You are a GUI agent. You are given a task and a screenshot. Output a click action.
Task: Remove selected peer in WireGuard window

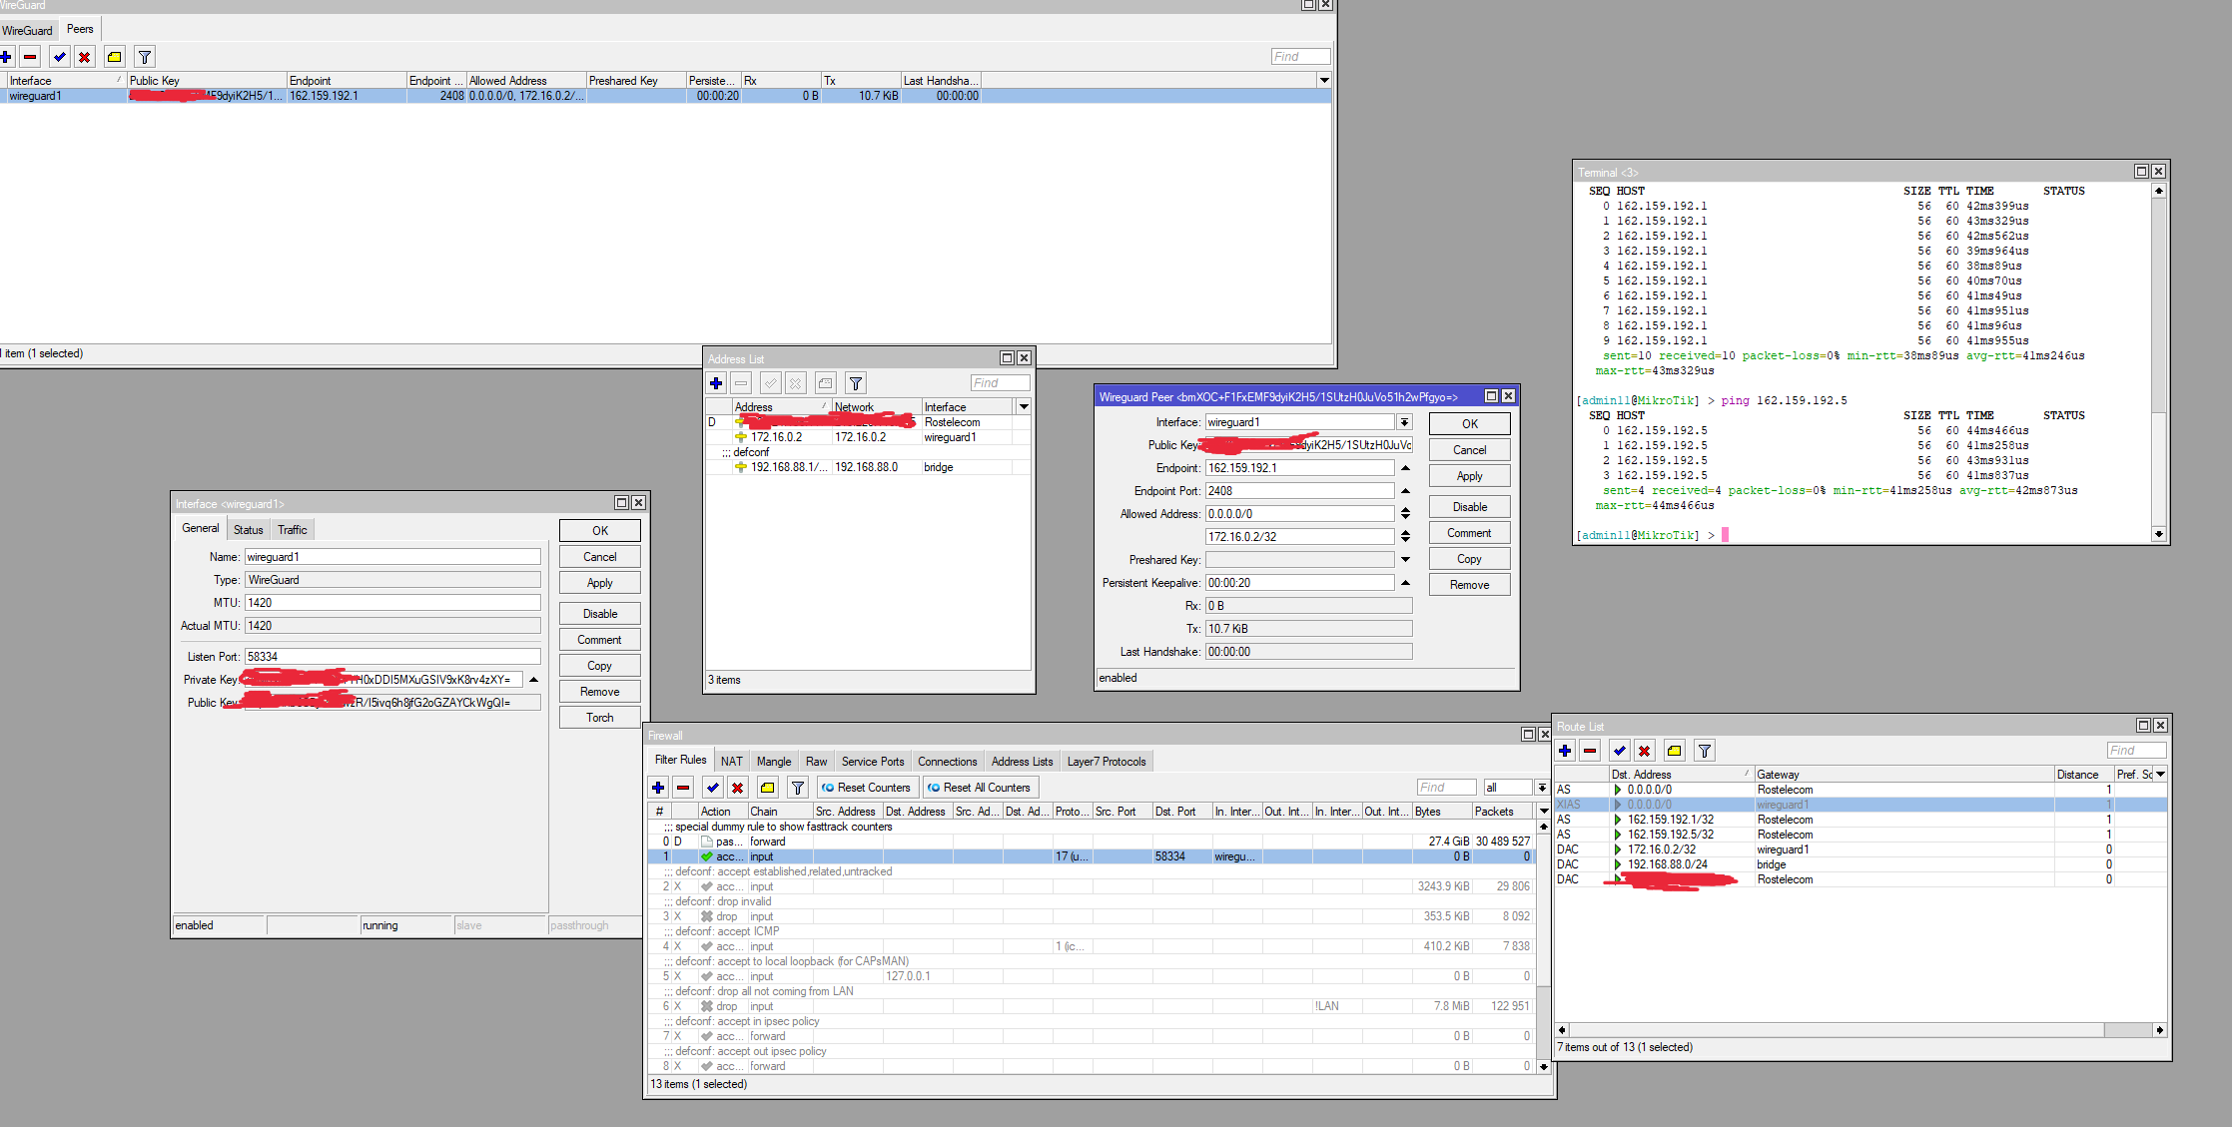[31, 57]
